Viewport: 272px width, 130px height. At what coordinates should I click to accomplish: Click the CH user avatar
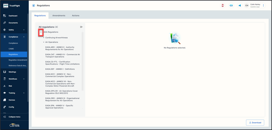(247, 5)
